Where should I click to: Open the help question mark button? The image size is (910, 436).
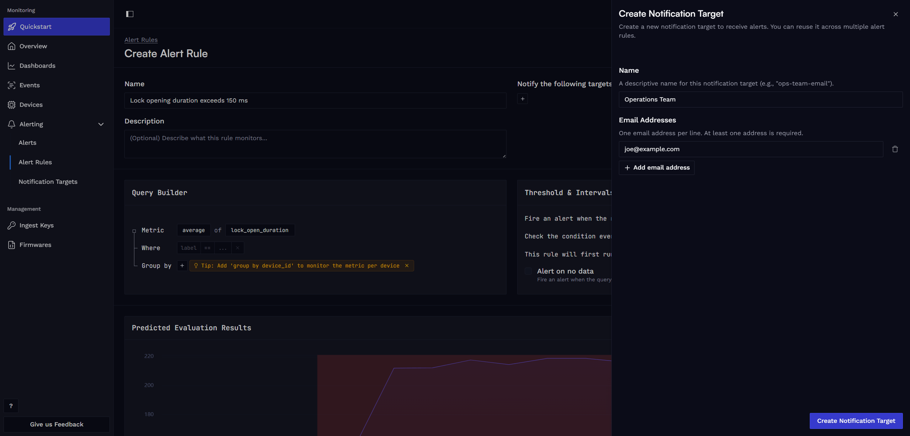coord(11,406)
